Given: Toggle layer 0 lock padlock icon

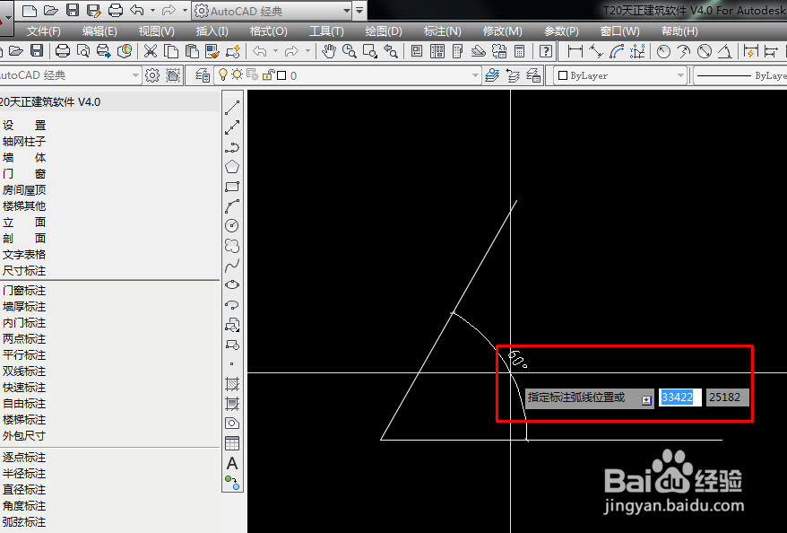Looking at the screenshot, I should [267, 74].
